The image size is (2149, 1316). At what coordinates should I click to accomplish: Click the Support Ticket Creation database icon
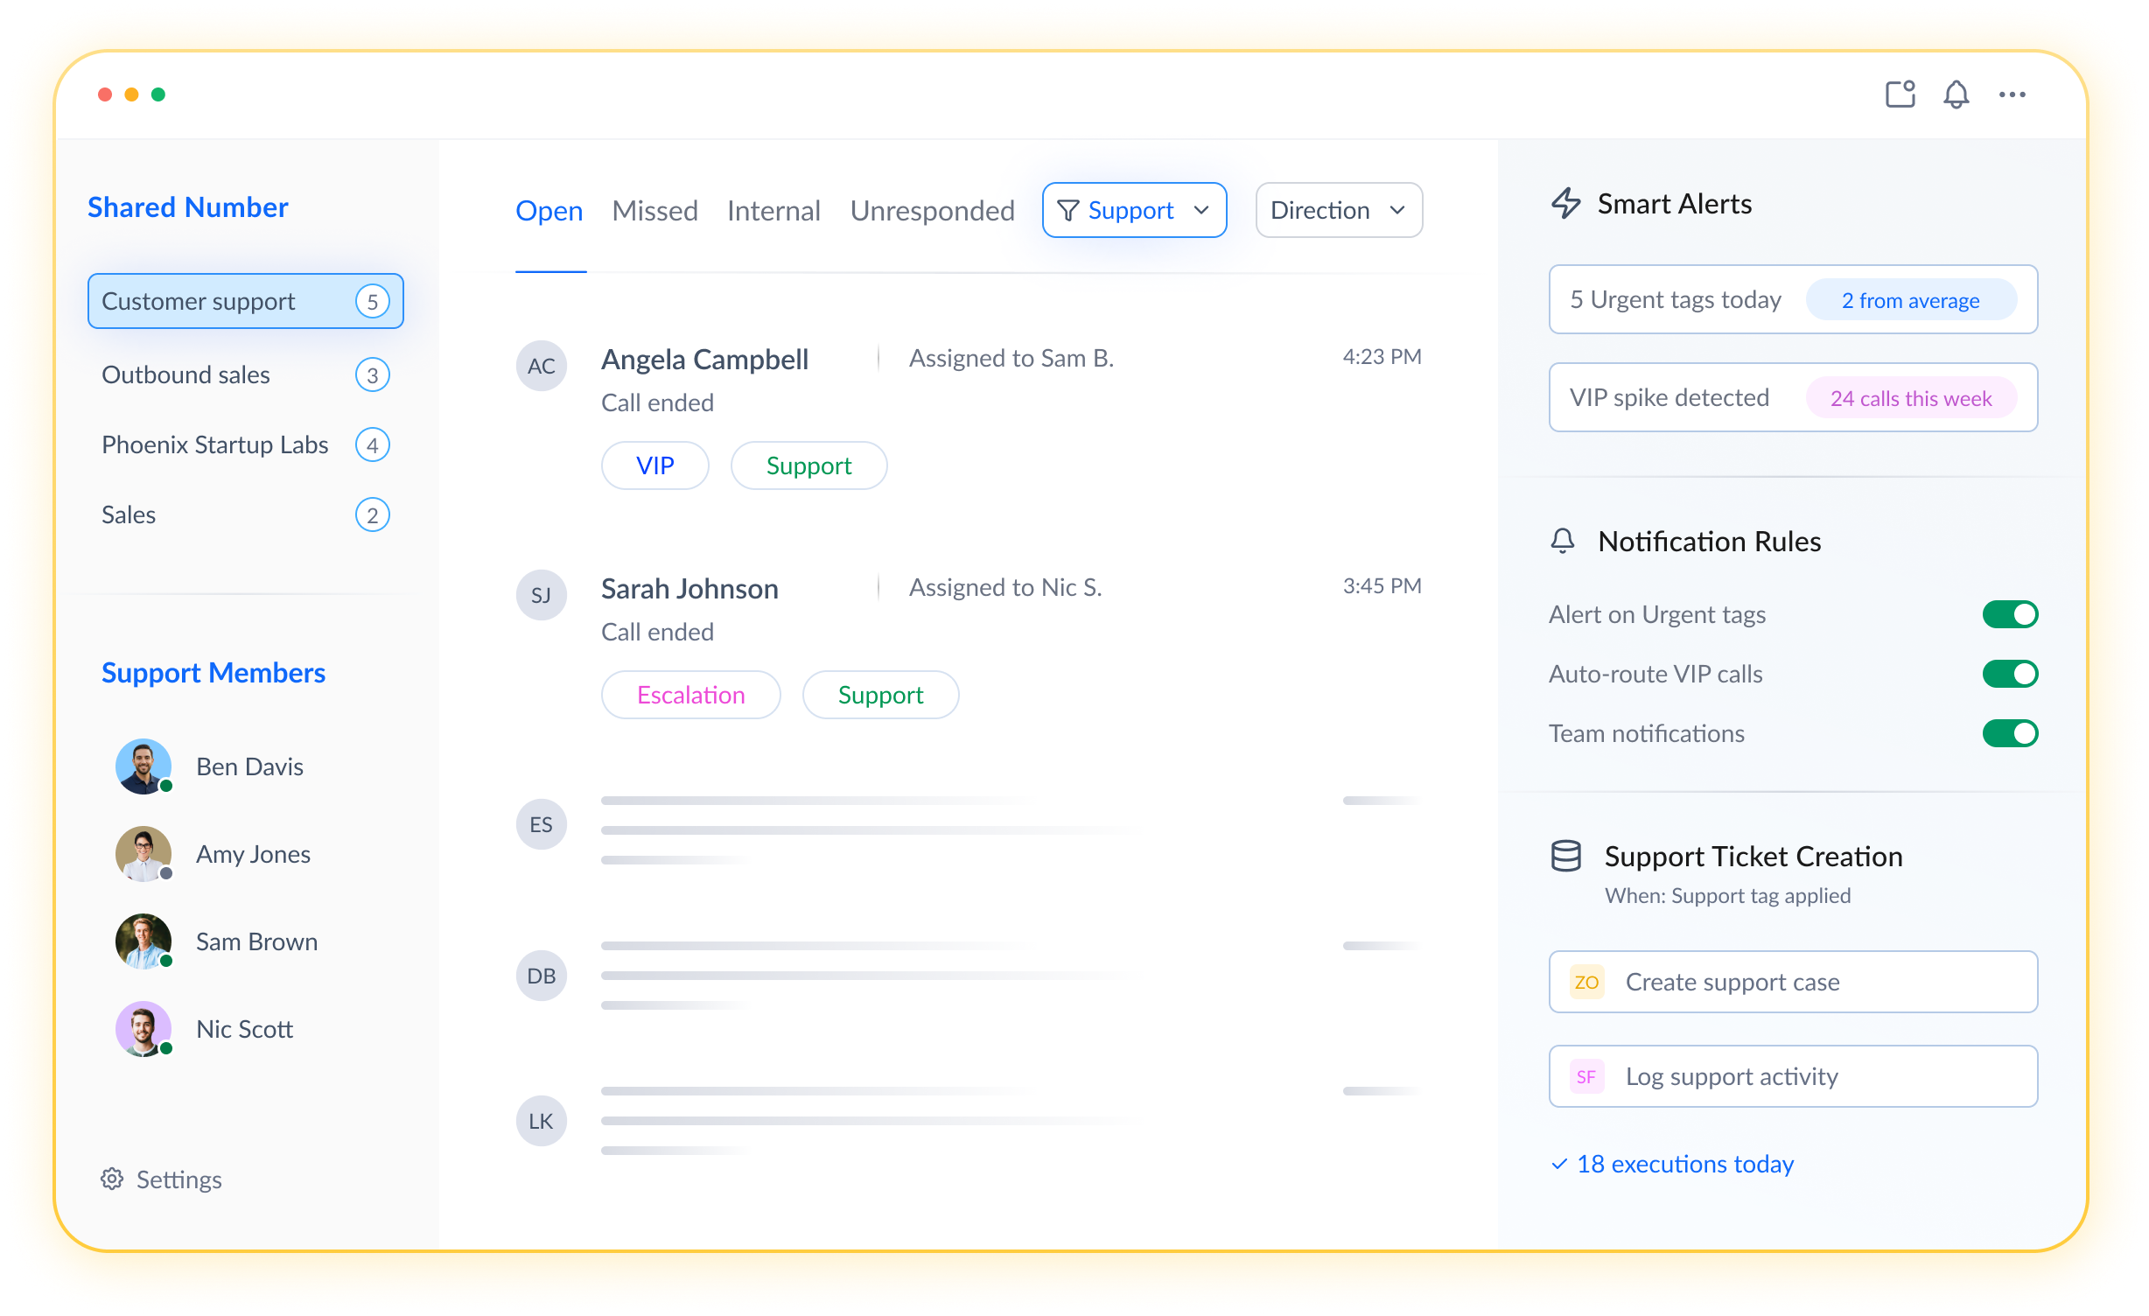tap(1565, 856)
